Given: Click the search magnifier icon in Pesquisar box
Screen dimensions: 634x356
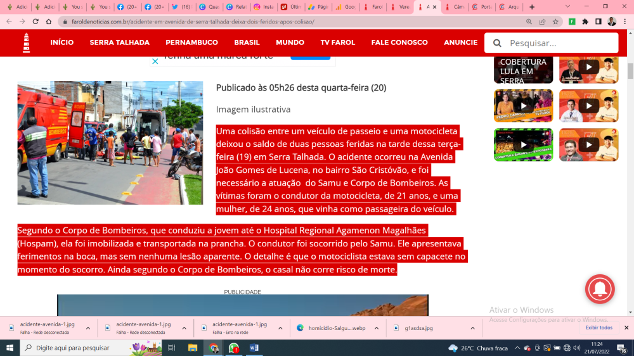Looking at the screenshot, I should [497, 43].
